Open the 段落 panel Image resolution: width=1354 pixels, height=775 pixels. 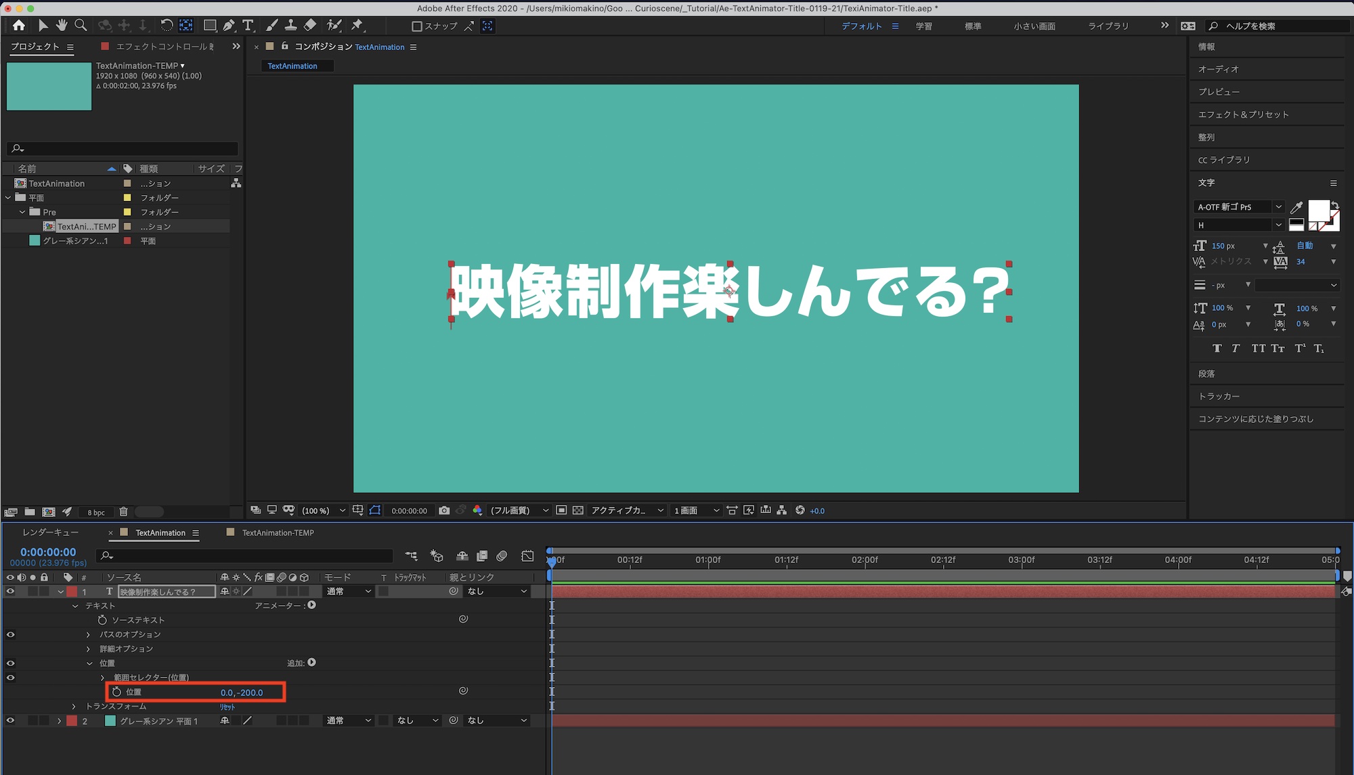click(x=1206, y=374)
